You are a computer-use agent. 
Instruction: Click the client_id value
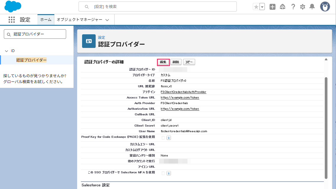tap(166, 120)
